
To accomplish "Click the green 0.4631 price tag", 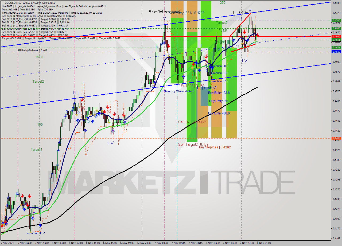I will click(x=336, y=48).
